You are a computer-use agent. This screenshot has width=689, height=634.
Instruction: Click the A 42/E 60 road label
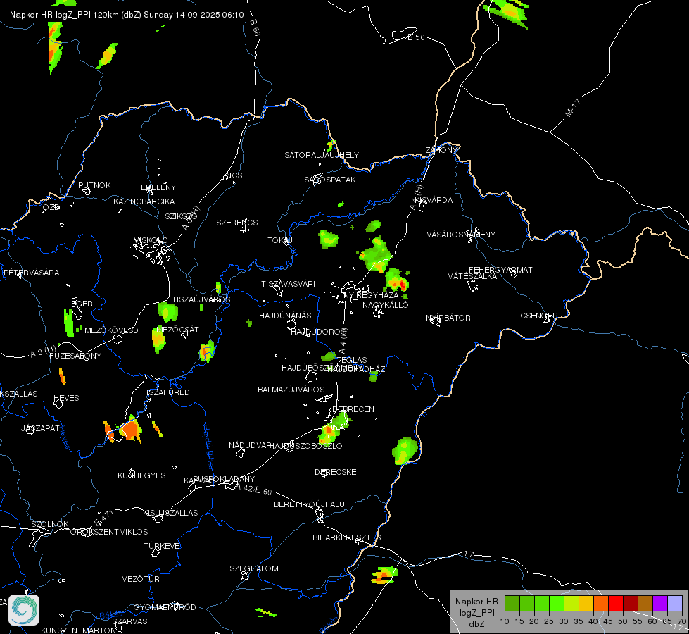coord(253,488)
